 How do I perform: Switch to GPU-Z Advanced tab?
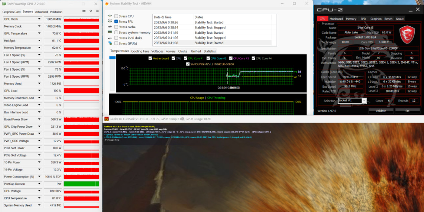tap(41, 12)
